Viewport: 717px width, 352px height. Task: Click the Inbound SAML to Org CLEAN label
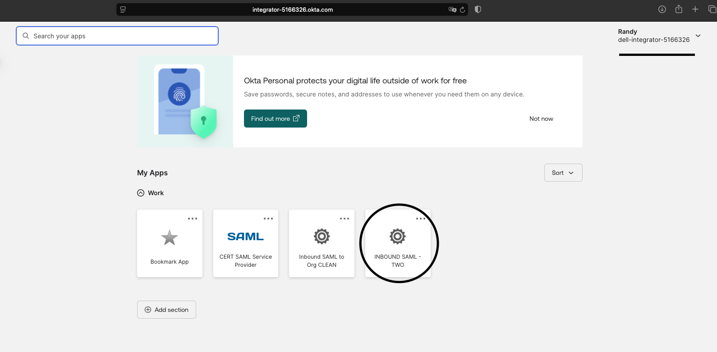322,261
